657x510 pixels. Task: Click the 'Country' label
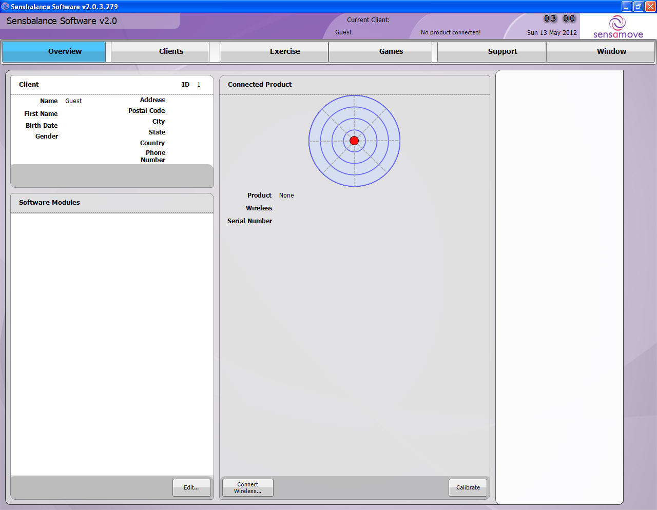152,143
